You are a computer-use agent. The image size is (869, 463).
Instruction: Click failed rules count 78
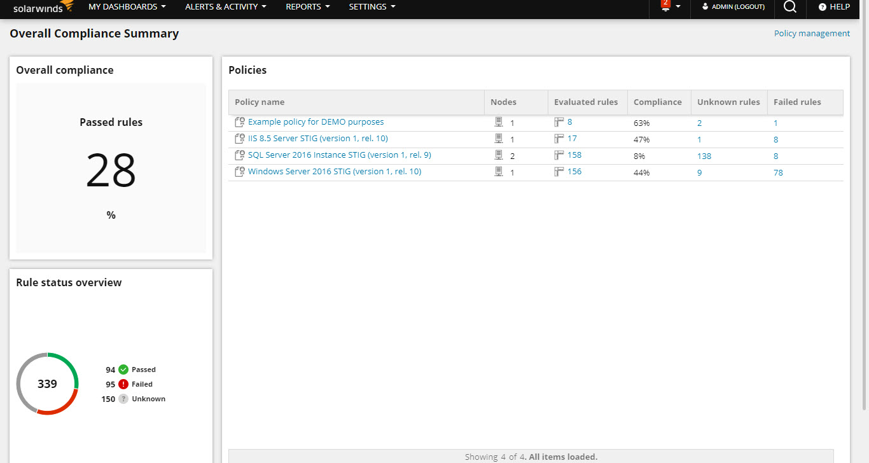(778, 173)
